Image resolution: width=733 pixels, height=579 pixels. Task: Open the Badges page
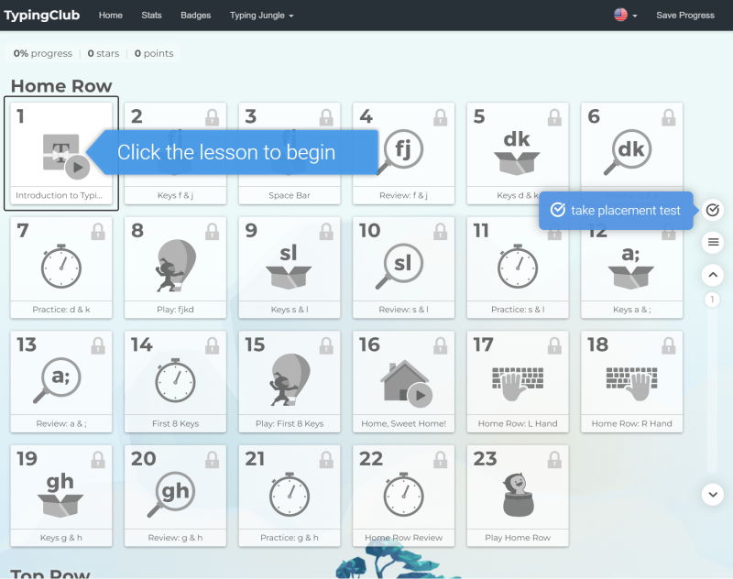click(195, 16)
